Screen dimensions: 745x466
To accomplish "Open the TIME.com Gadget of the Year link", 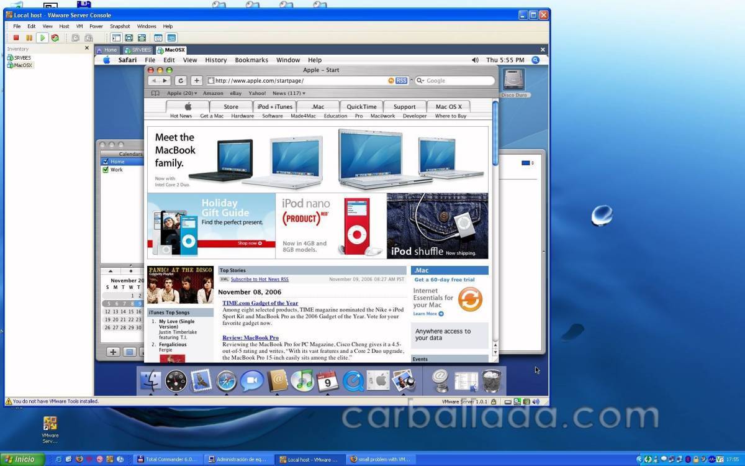I will tap(260, 303).
